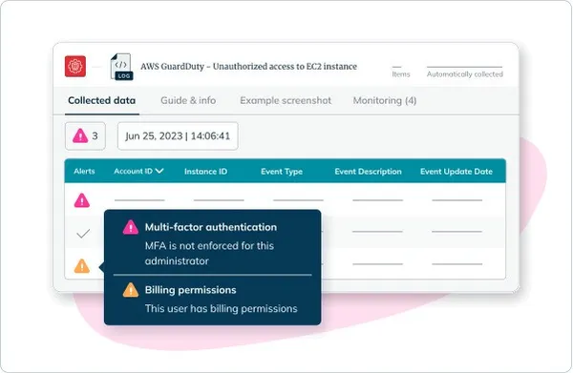
Task: Click the Instance ID column header
Action: pos(205,172)
